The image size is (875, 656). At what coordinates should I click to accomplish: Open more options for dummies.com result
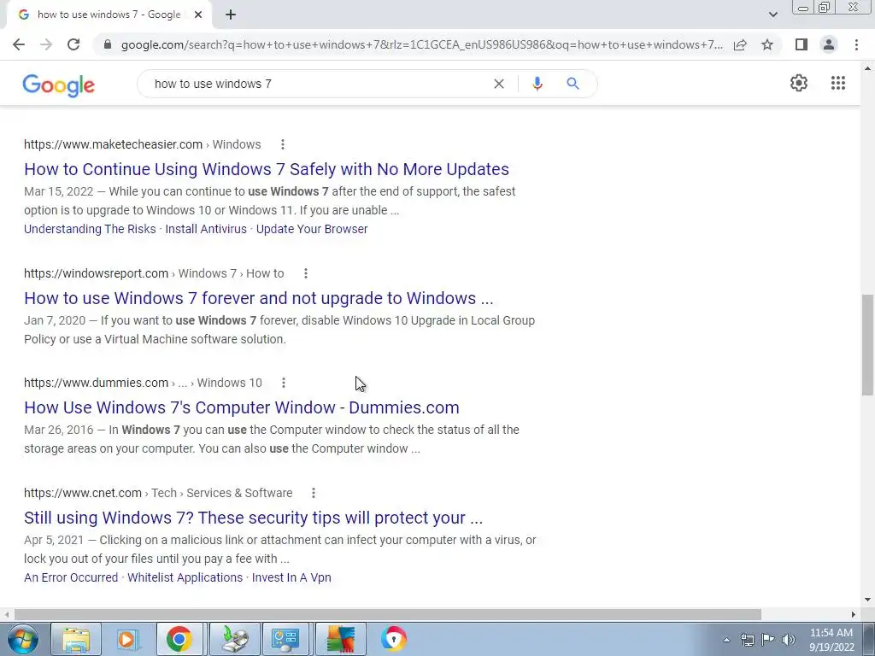coord(284,383)
